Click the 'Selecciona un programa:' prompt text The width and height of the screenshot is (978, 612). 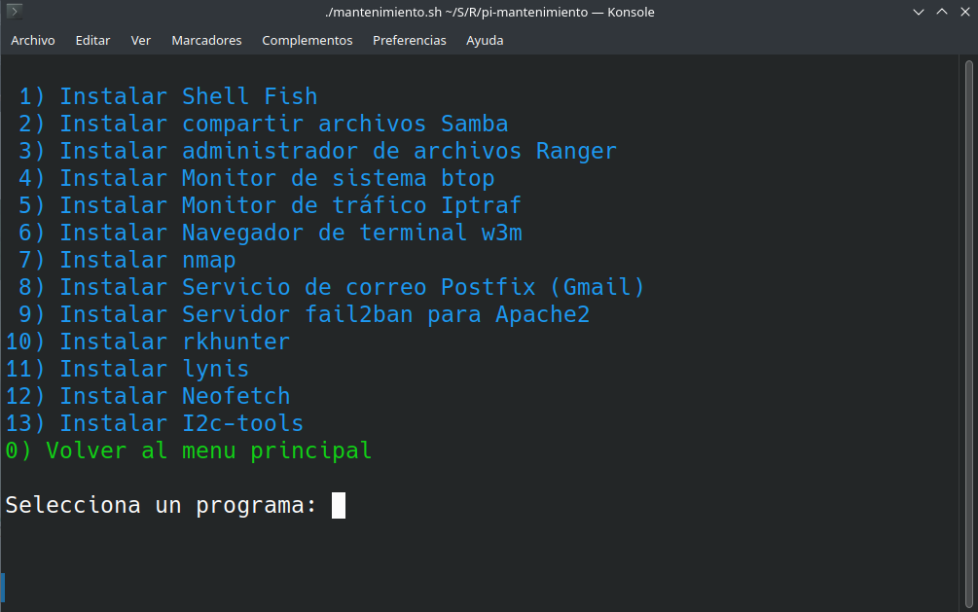(x=161, y=506)
